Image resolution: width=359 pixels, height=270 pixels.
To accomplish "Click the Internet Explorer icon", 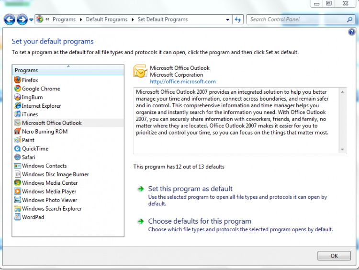I will pos(17,106).
